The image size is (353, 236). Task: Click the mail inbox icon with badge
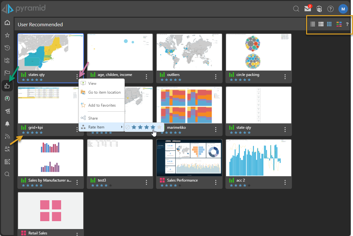coord(307,9)
